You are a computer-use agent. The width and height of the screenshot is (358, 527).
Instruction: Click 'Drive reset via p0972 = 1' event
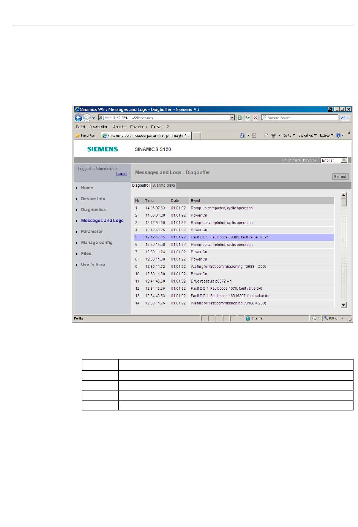pos(211,281)
